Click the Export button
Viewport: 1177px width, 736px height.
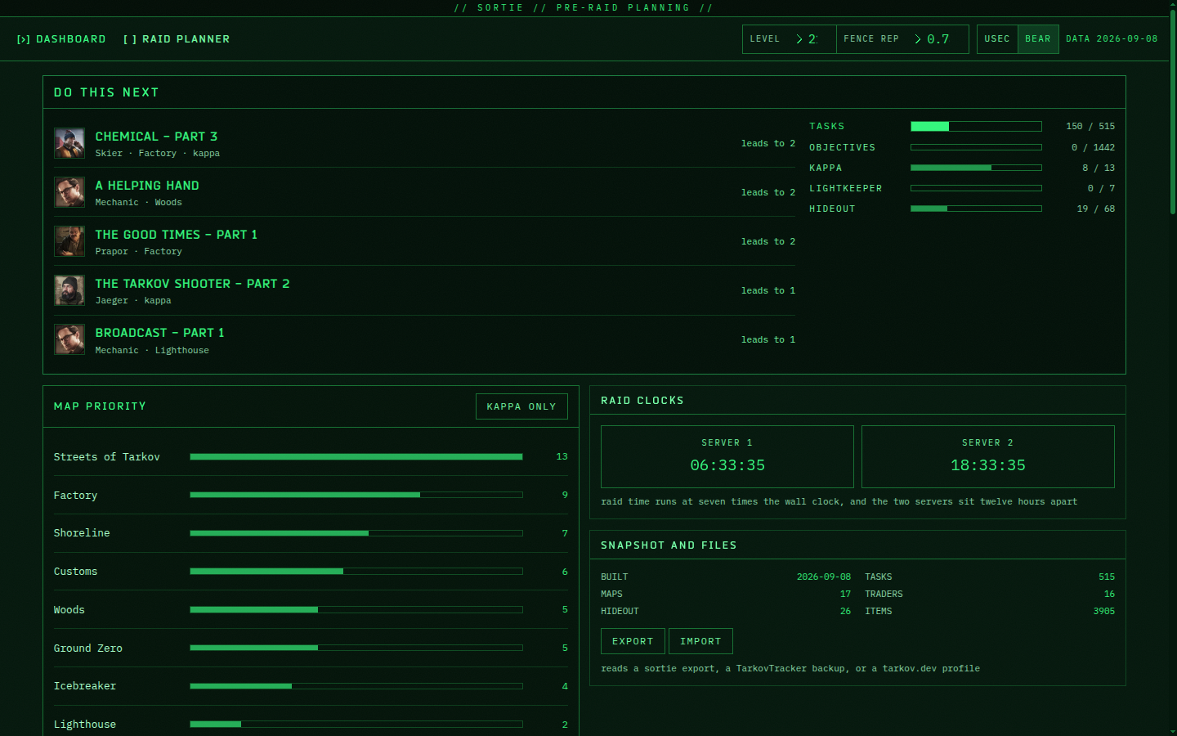[x=633, y=641]
